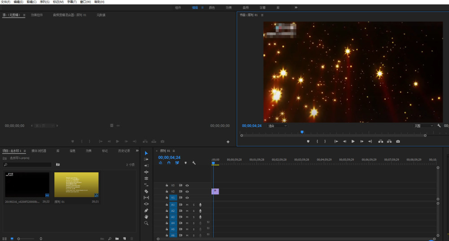Add marker in the timeline panel

tap(185, 163)
